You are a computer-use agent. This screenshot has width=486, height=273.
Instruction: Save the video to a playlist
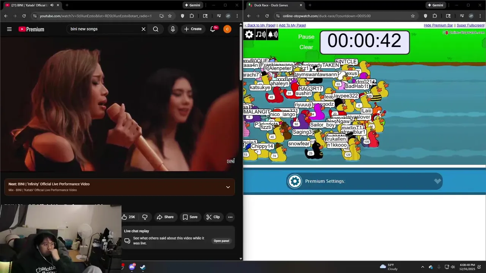pyautogui.click(x=190, y=217)
